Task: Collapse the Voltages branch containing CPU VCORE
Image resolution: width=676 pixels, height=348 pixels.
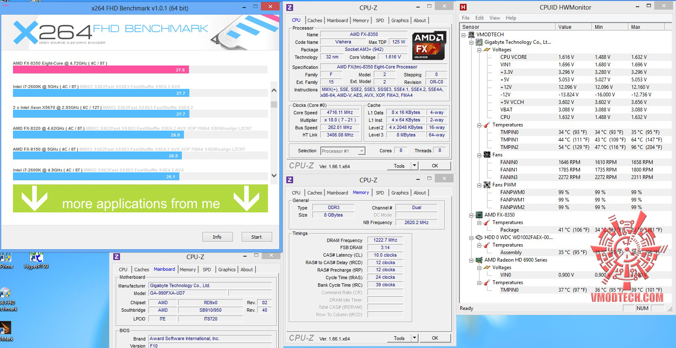Action: pos(480,50)
